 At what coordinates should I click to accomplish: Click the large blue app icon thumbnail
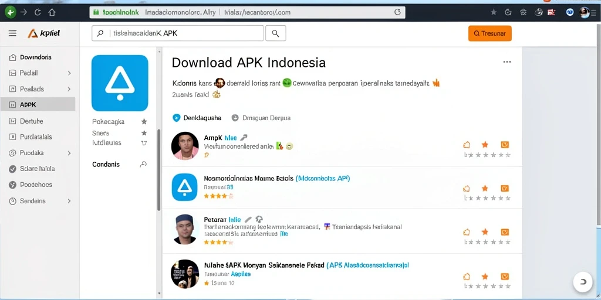(x=120, y=83)
